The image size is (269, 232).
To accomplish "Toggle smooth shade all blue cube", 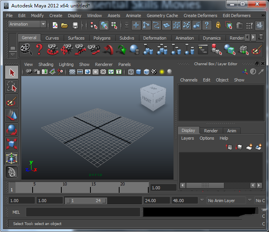I will click(139, 72).
